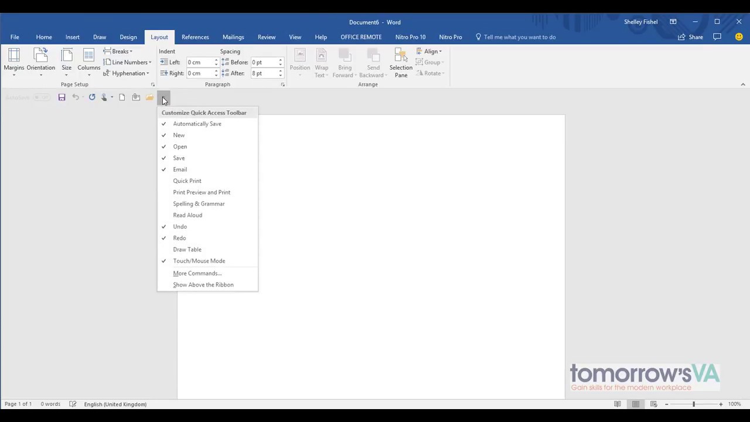Switch to the Home tab
Screen dimensions: 750x422
click(44, 37)
